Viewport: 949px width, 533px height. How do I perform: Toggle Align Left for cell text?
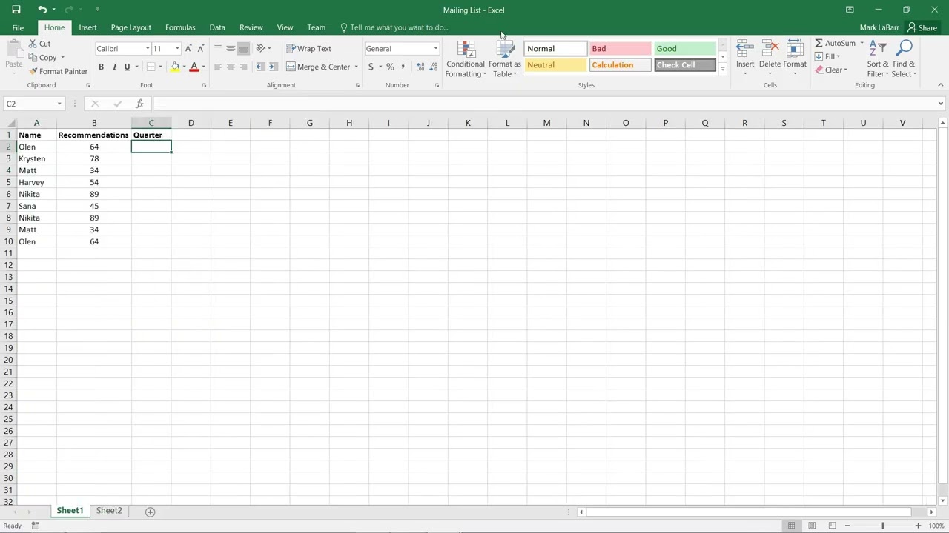218,67
